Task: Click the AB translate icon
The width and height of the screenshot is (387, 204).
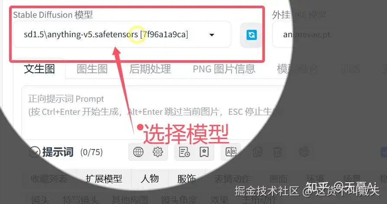Action: [x=231, y=152]
